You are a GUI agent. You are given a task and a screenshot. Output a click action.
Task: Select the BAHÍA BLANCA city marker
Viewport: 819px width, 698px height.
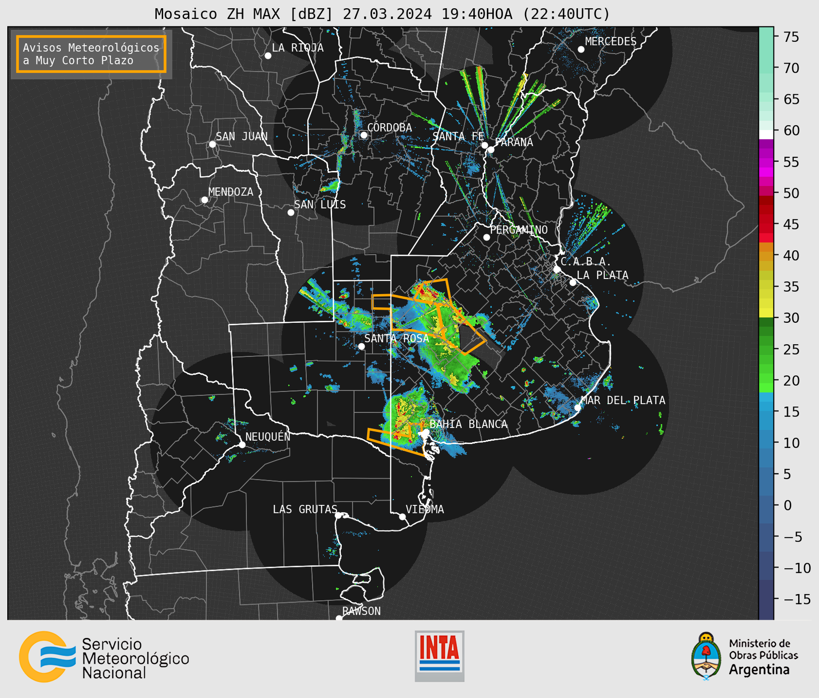tap(426, 432)
